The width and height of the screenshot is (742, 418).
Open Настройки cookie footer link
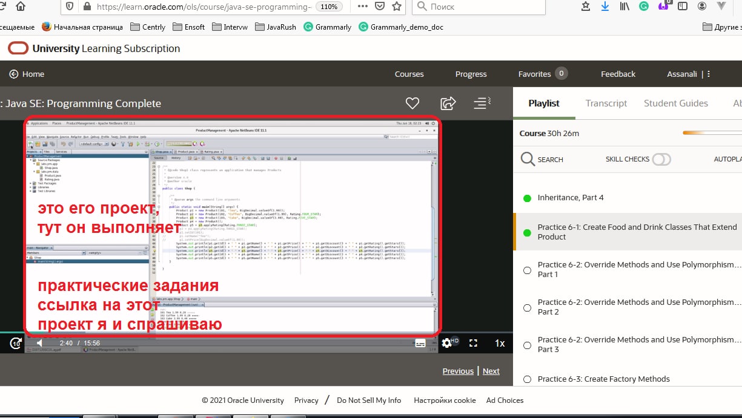[x=445, y=400]
